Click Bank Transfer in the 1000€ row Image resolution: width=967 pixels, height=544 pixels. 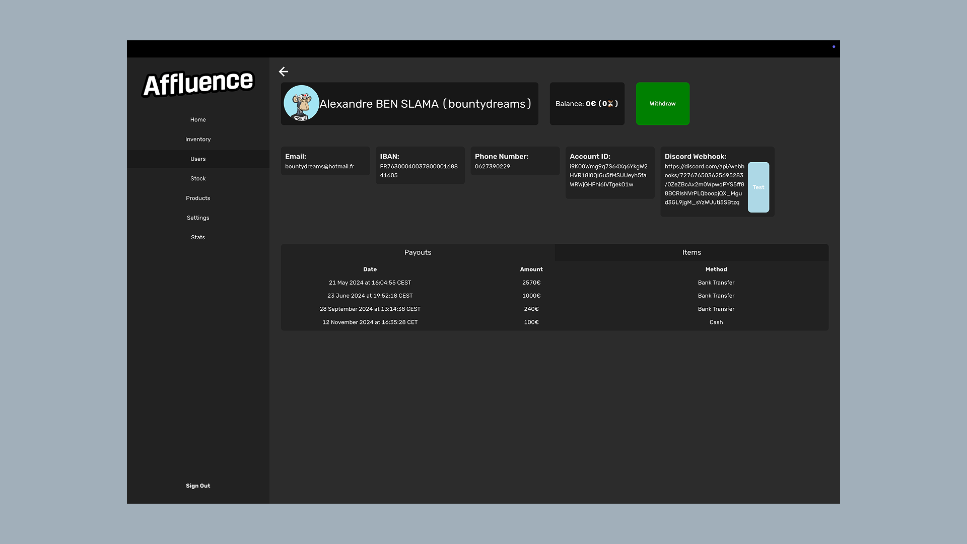click(716, 296)
